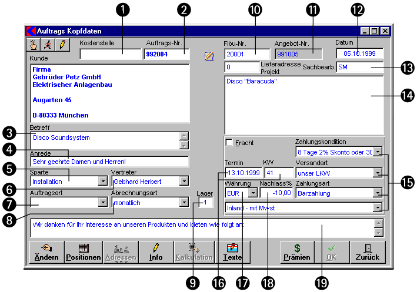Image resolution: width=417 pixels, height=292 pixels.
Task: Open the Zahlungsart dropdown
Action: coord(377,192)
